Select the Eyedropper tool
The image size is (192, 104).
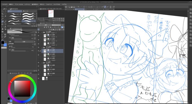pyautogui.click(x=2, y=19)
